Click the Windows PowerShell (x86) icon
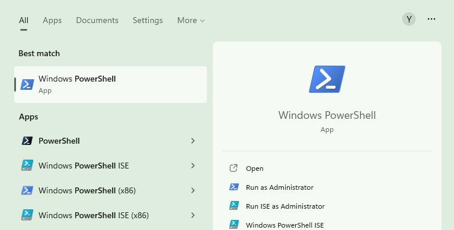The width and height of the screenshot is (454, 230). point(27,190)
